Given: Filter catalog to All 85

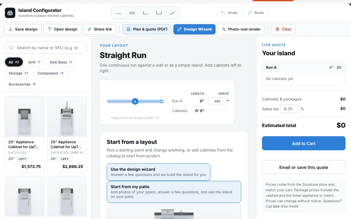Looking at the screenshot, I should (x=14, y=62).
